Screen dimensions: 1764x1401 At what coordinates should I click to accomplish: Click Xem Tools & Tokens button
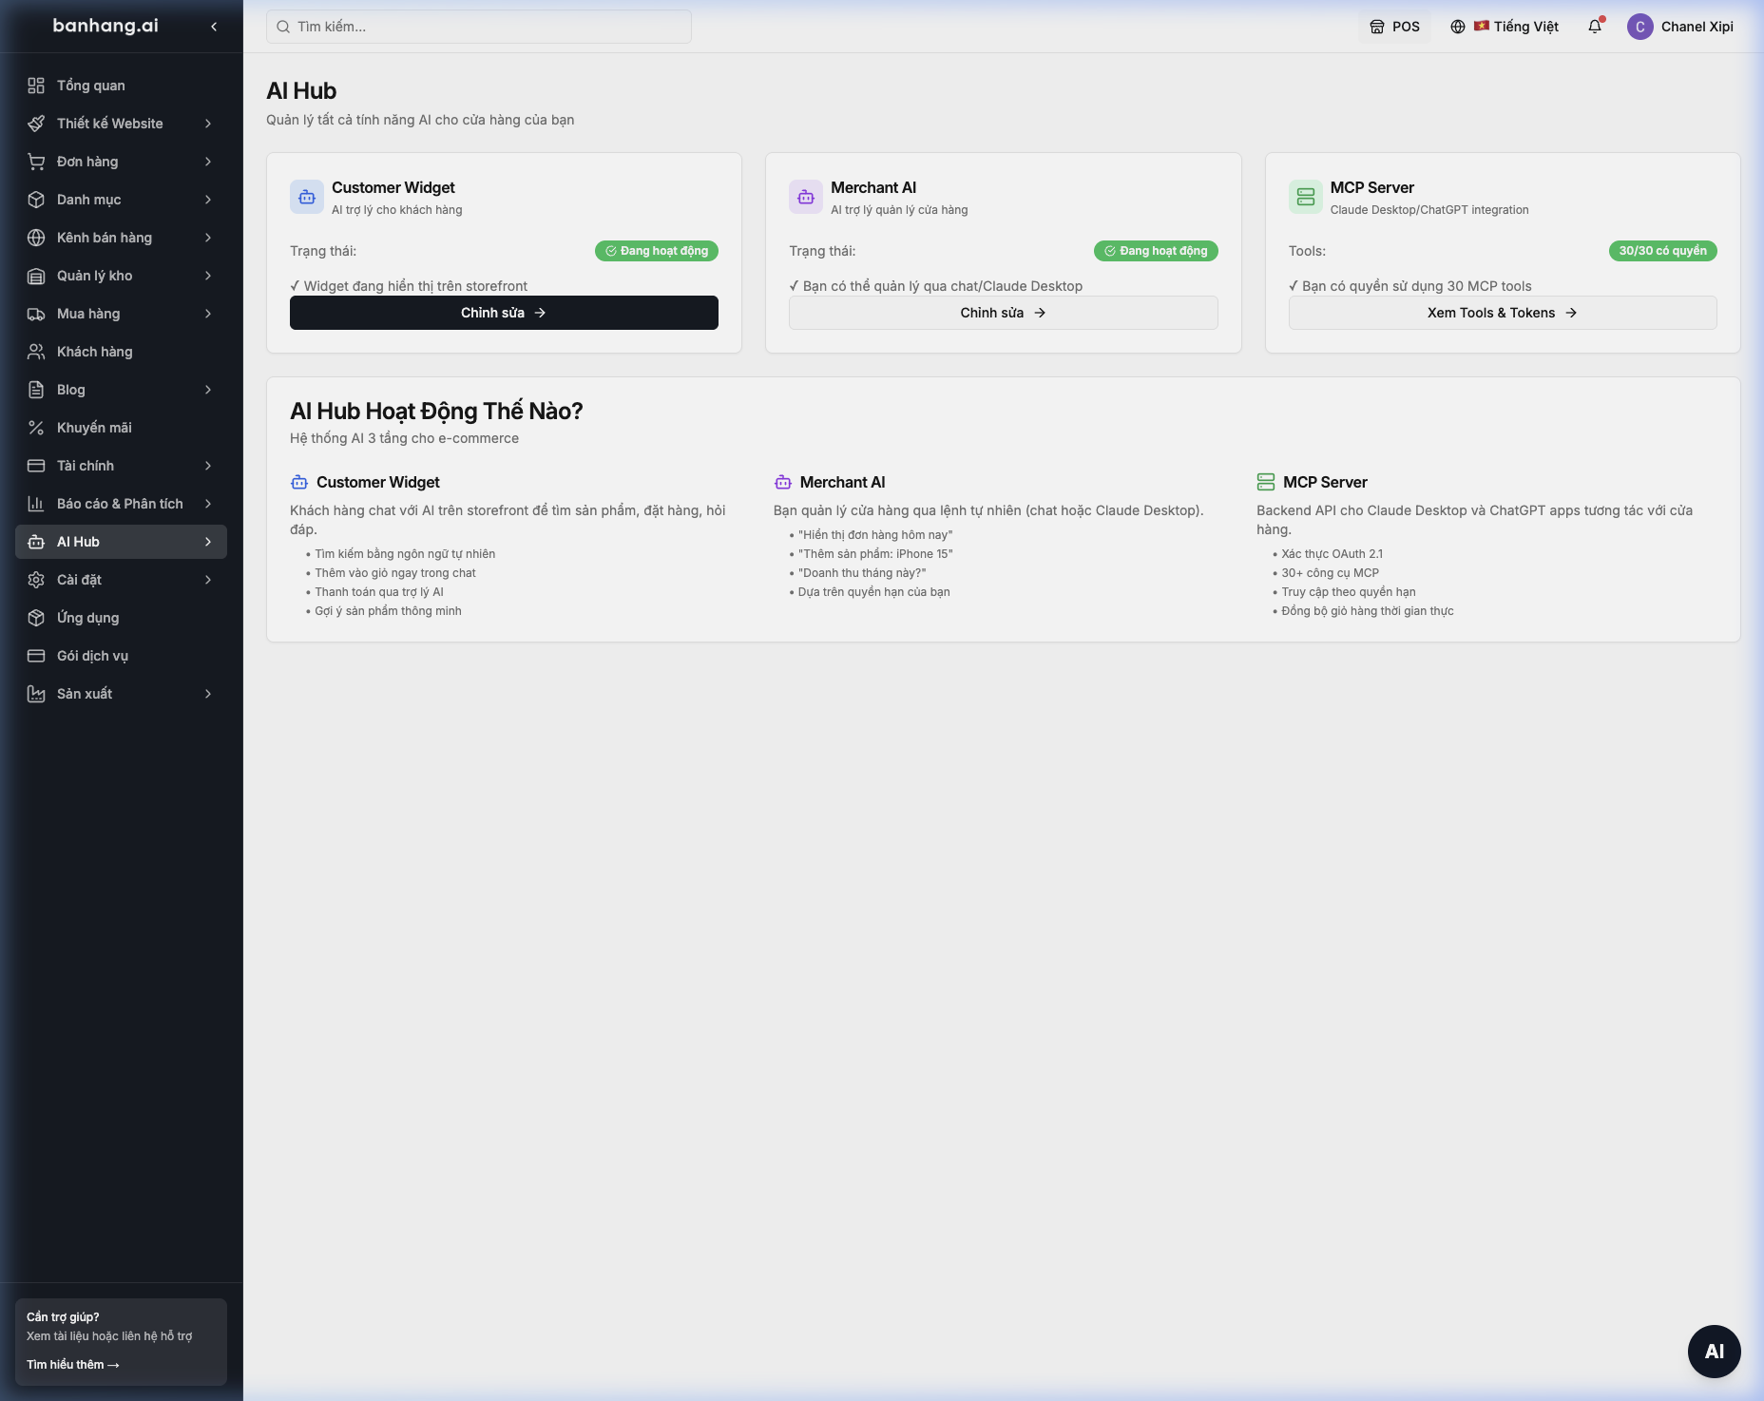pyautogui.click(x=1503, y=313)
